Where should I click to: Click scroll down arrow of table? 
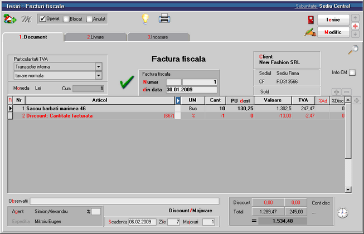point(348,189)
